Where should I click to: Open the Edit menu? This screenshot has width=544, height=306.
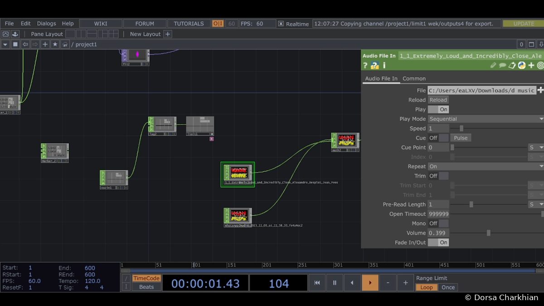[x=26, y=24]
